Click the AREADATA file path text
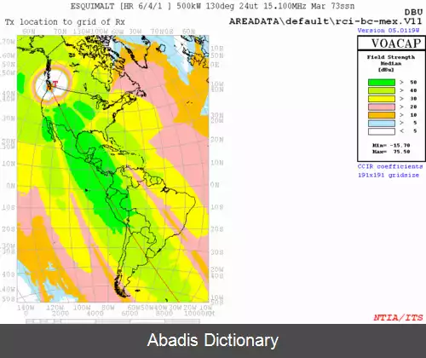The image size is (426, 358). [325, 21]
